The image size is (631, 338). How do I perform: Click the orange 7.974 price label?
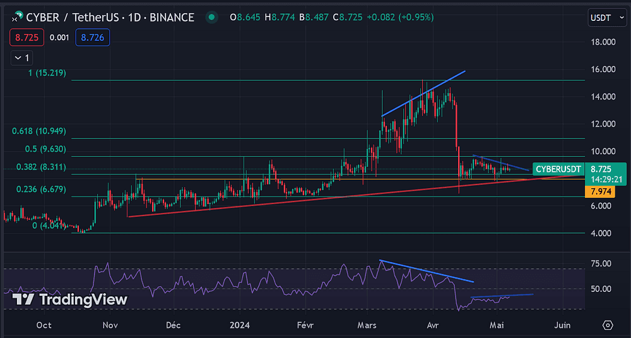coord(601,192)
